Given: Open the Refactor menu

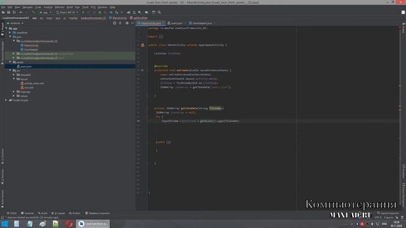Looking at the screenshot, I should [59, 7].
